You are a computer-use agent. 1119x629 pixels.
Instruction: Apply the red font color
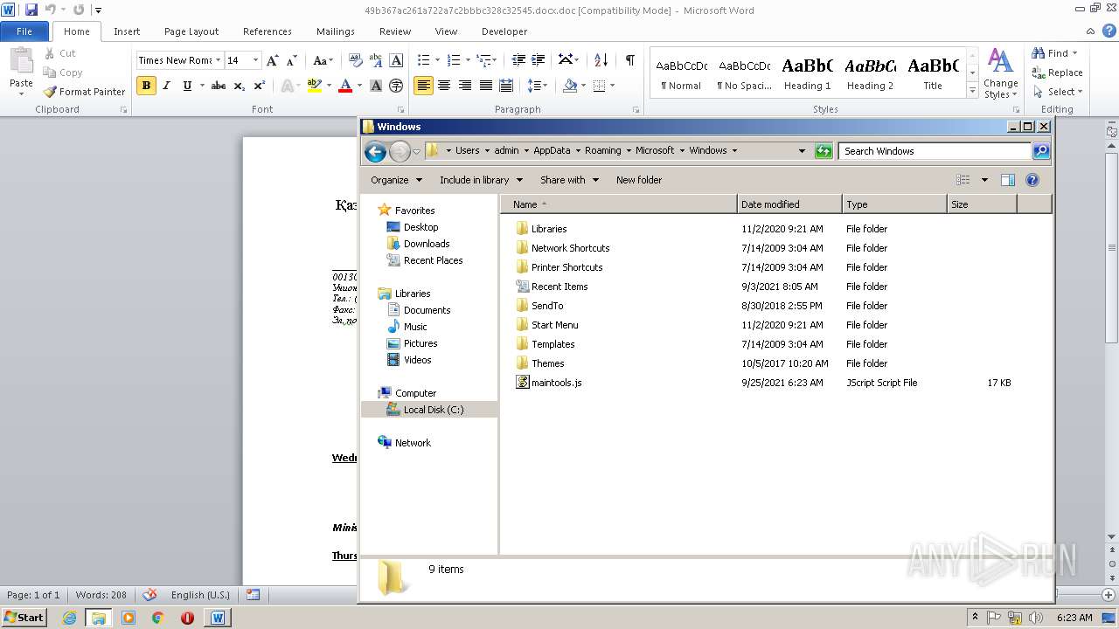pos(345,86)
